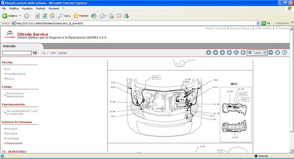Pan the schematic up with the up-arrow icon
Screen dimensions: 294x159
pos(208,53)
